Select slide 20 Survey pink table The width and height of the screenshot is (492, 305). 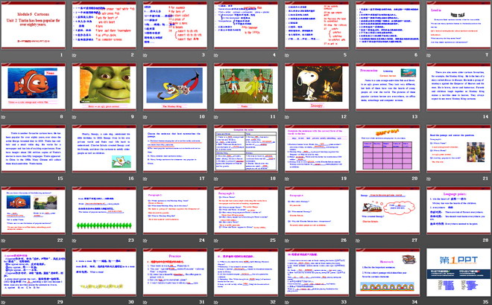[388, 149]
